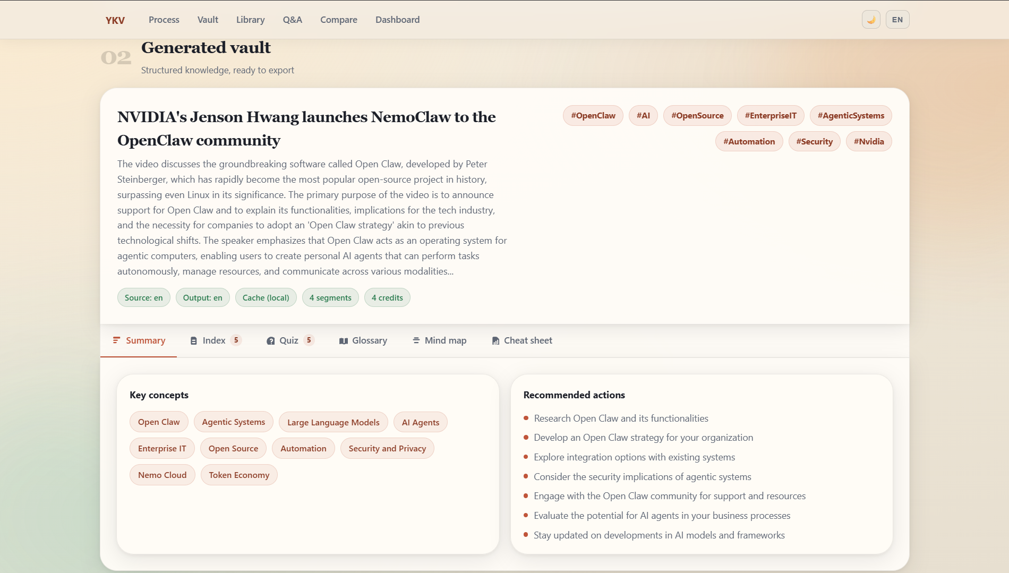Click the document icon beside Index
This screenshot has height=573, width=1009.
pyautogui.click(x=193, y=340)
